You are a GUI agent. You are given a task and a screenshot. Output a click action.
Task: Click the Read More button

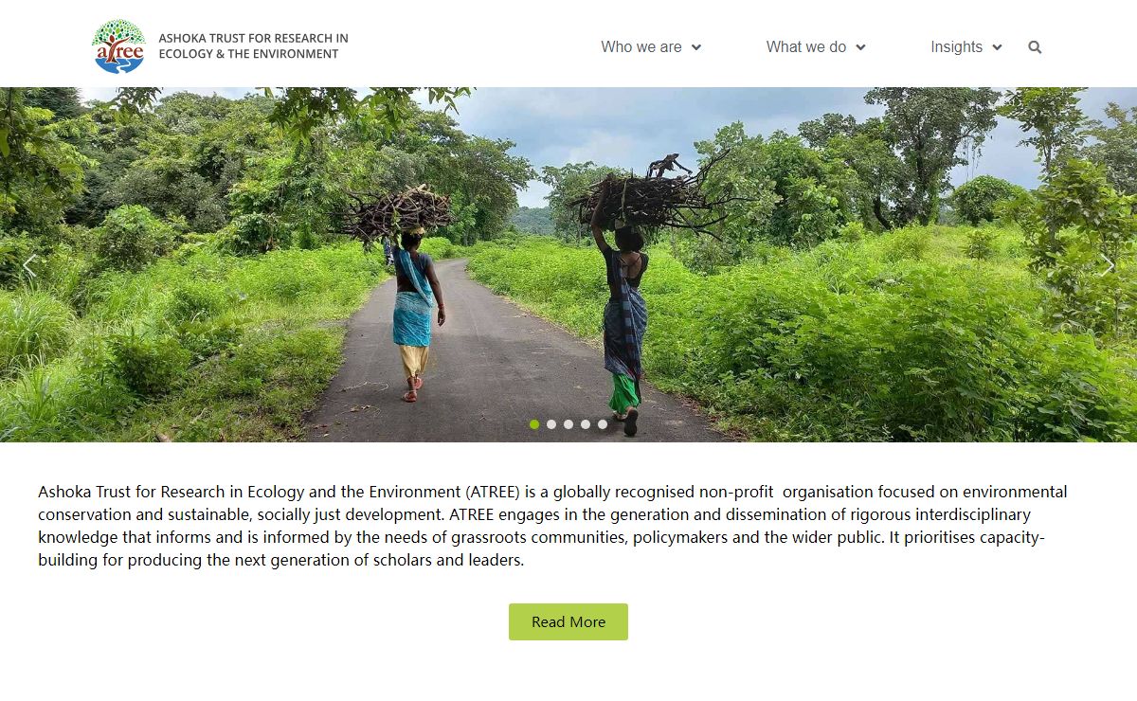[x=568, y=621]
